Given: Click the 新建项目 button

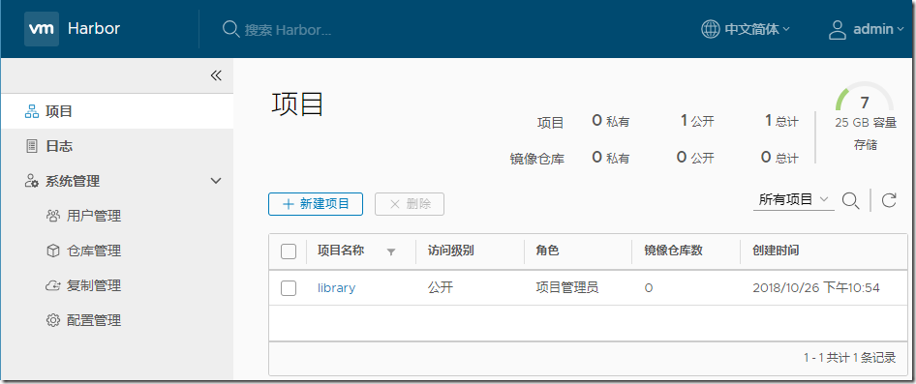Looking at the screenshot, I should pyautogui.click(x=316, y=204).
